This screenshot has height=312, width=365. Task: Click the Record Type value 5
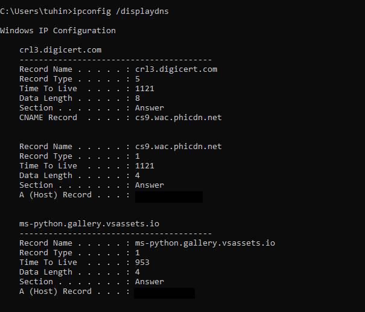(x=138, y=79)
